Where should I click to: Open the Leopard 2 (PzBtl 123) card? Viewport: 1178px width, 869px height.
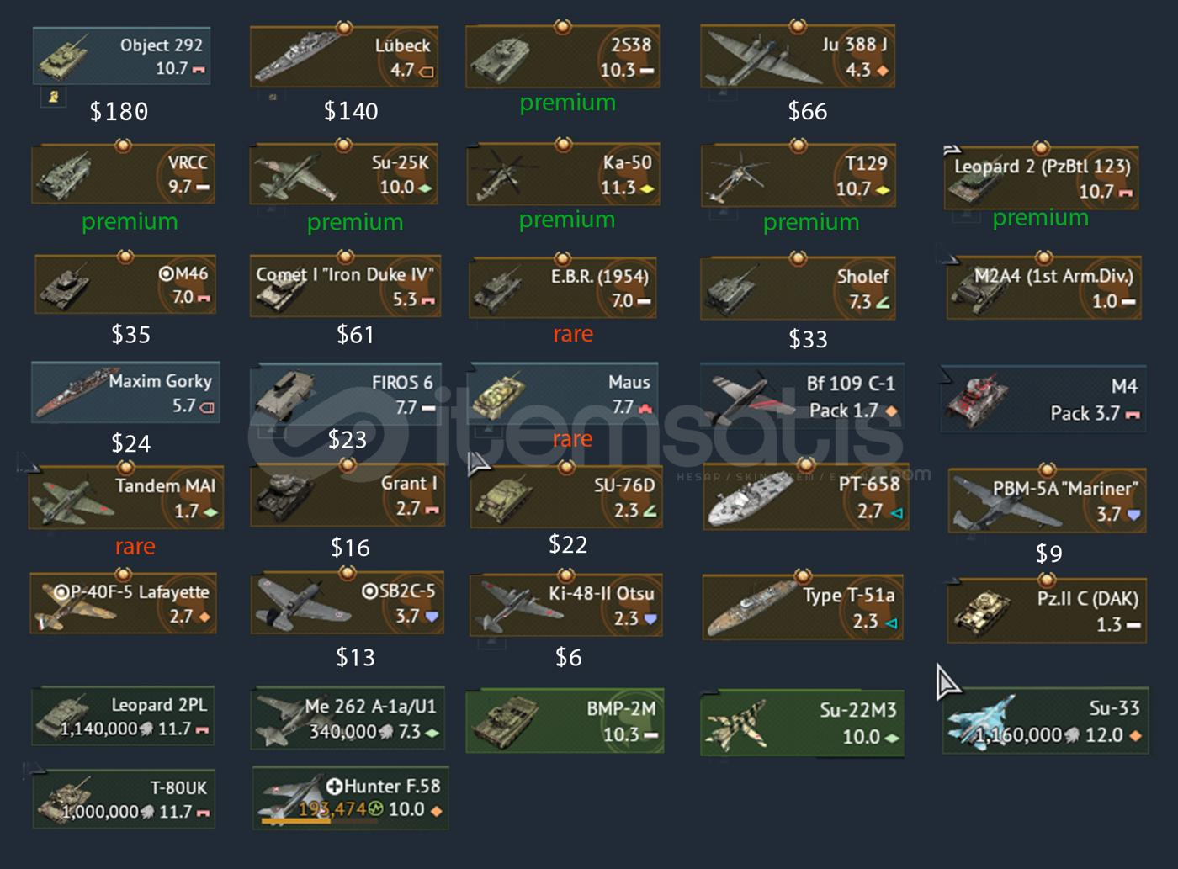coord(1043,177)
